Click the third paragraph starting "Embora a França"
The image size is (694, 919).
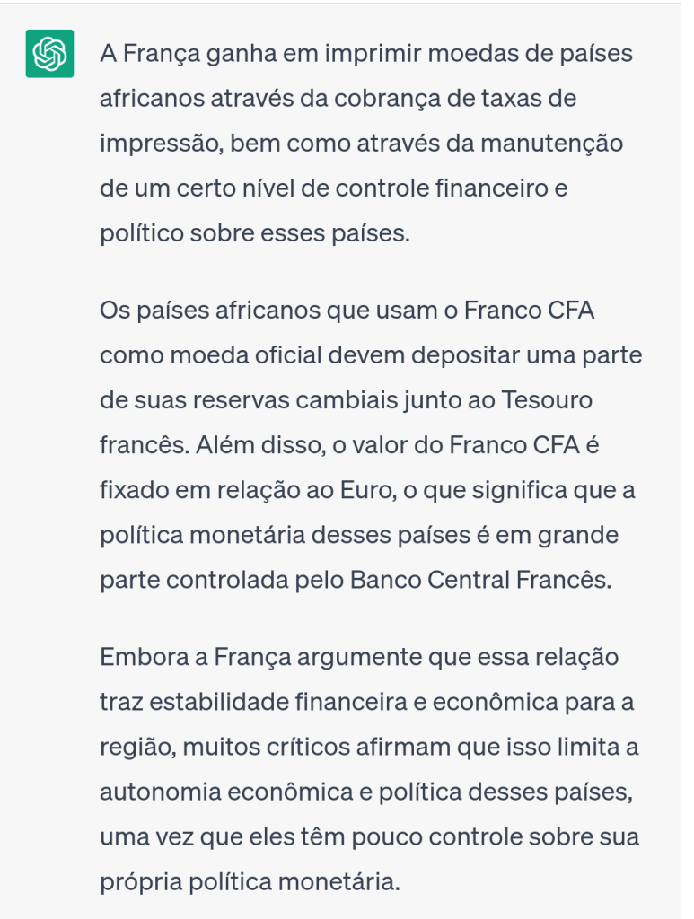[368, 769]
